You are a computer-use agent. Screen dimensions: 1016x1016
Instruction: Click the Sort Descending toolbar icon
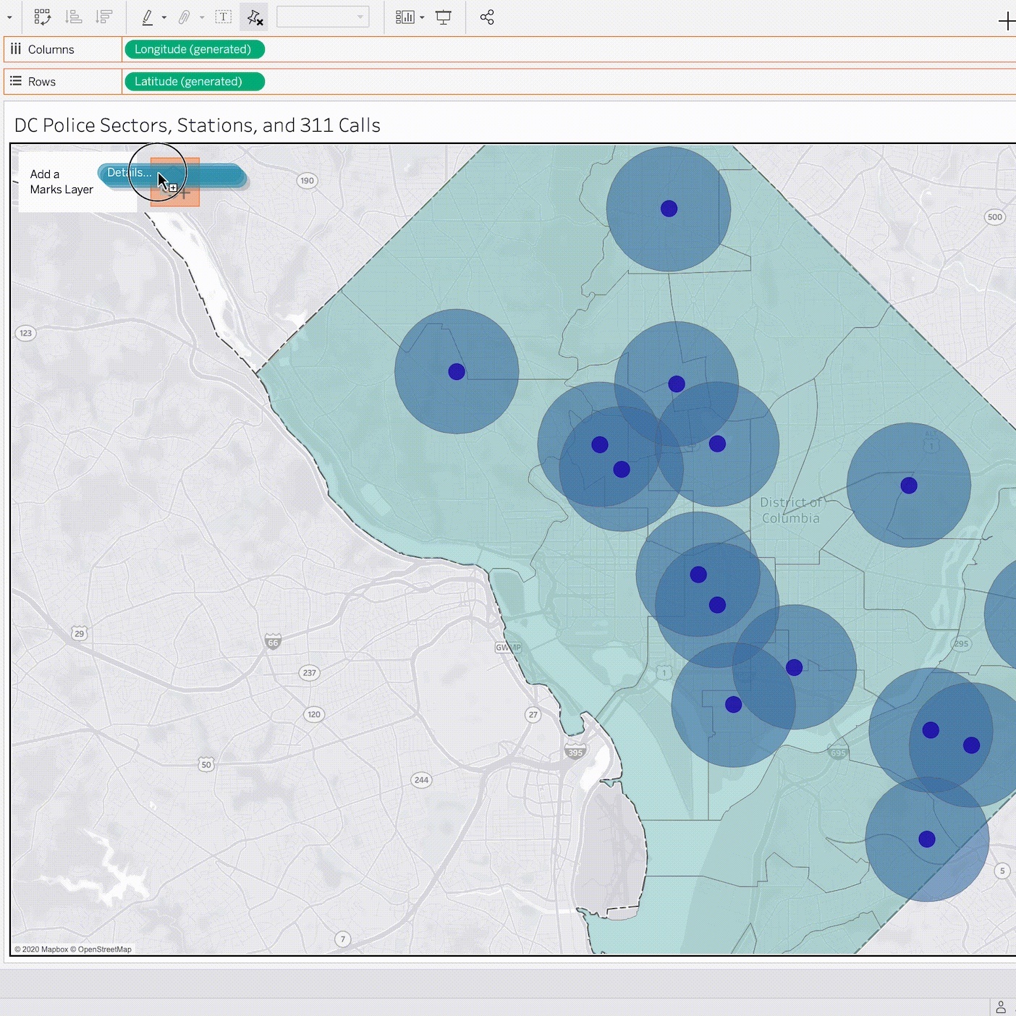[x=104, y=17]
